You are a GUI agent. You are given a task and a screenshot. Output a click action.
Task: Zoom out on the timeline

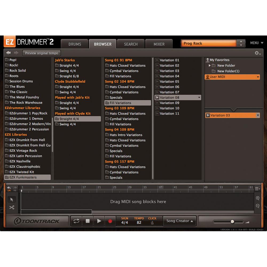257,206
